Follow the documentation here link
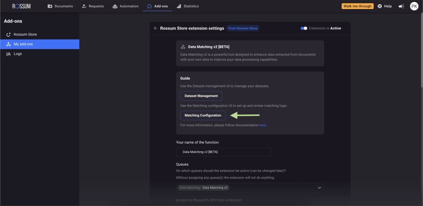This screenshot has height=206, width=423. coord(262,125)
